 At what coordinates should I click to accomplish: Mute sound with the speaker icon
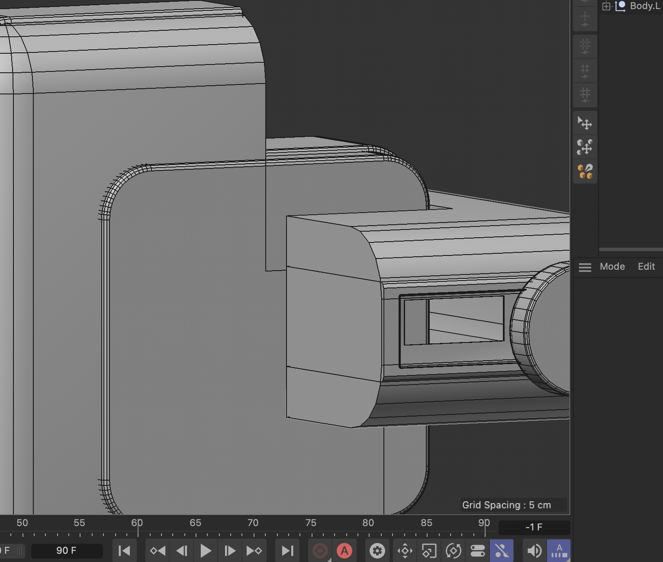[534, 551]
